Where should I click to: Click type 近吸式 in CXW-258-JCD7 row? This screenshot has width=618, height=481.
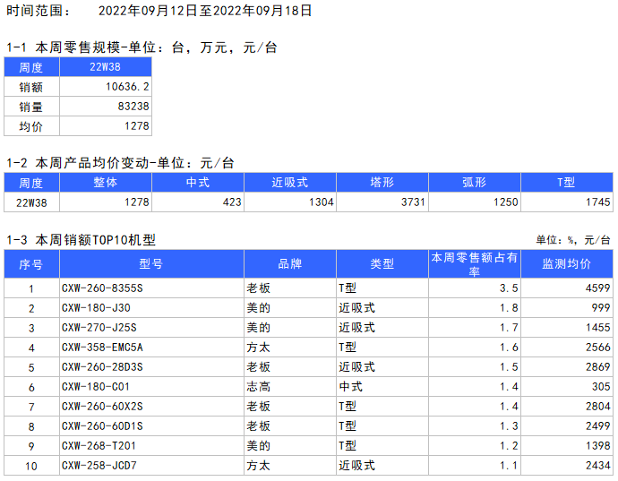point(357,466)
